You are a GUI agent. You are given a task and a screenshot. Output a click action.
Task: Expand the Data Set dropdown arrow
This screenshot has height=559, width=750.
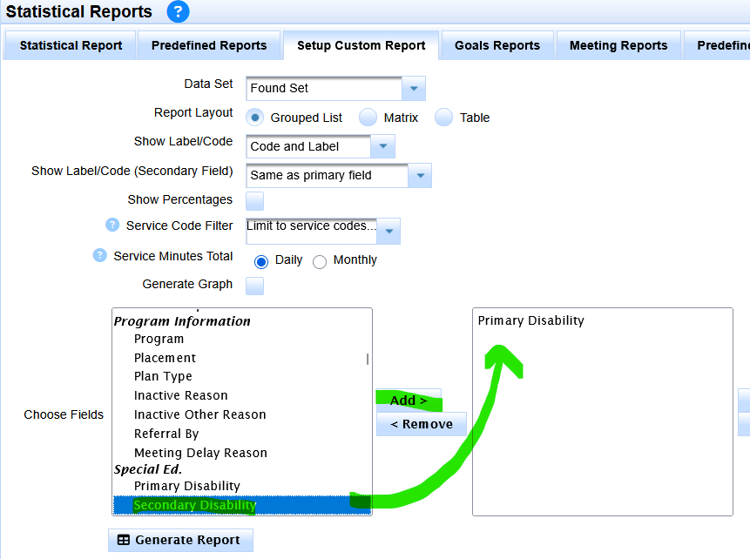click(414, 89)
